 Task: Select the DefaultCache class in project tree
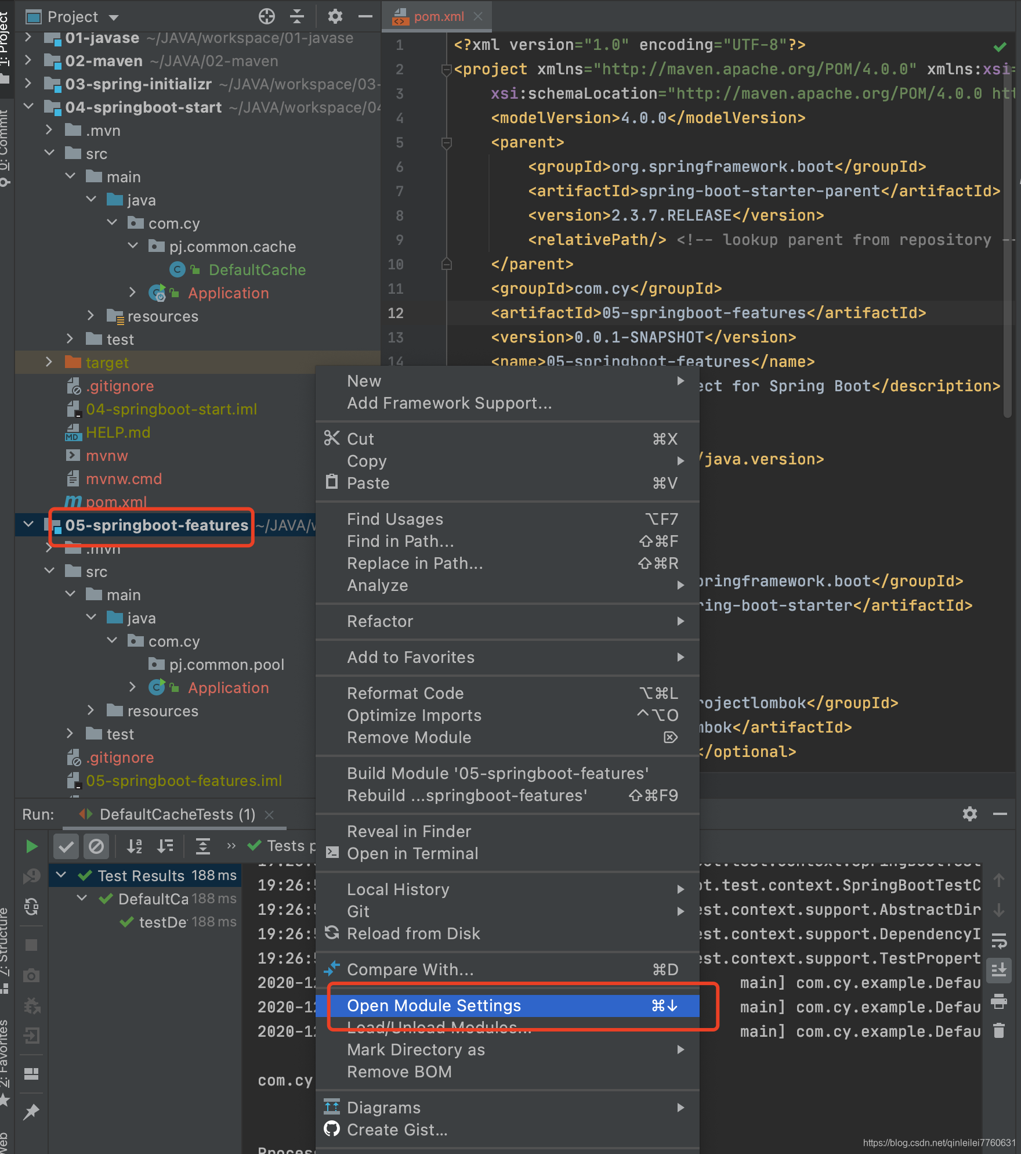(x=257, y=269)
